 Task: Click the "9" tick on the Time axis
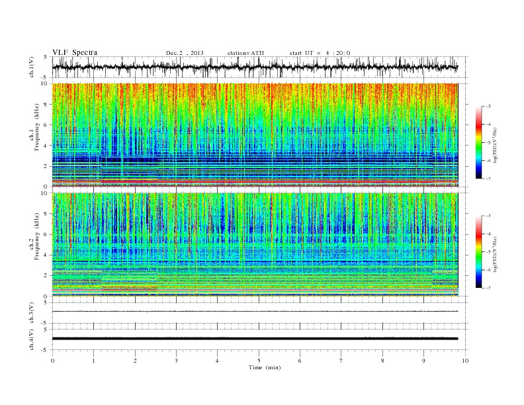[x=423, y=361]
